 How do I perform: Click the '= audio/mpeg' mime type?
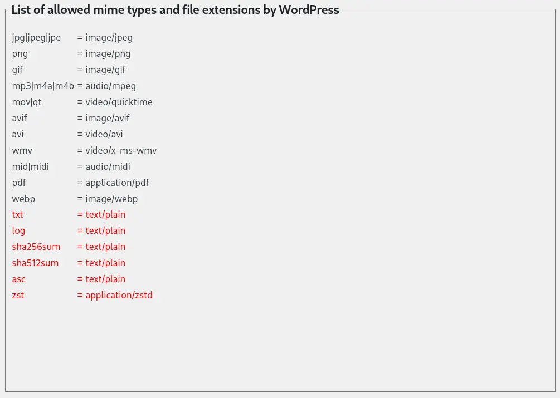pyautogui.click(x=106, y=86)
